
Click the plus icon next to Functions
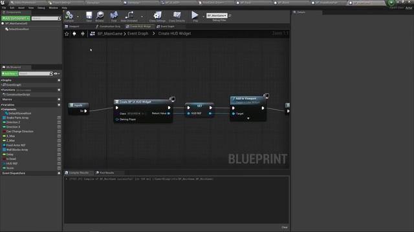[59, 90]
